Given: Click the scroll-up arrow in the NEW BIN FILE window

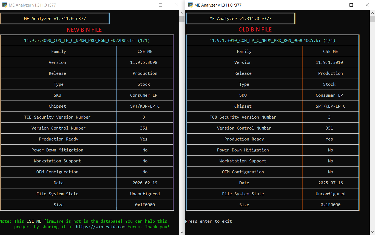Looking at the screenshot, I should pyautogui.click(x=182, y=13).
